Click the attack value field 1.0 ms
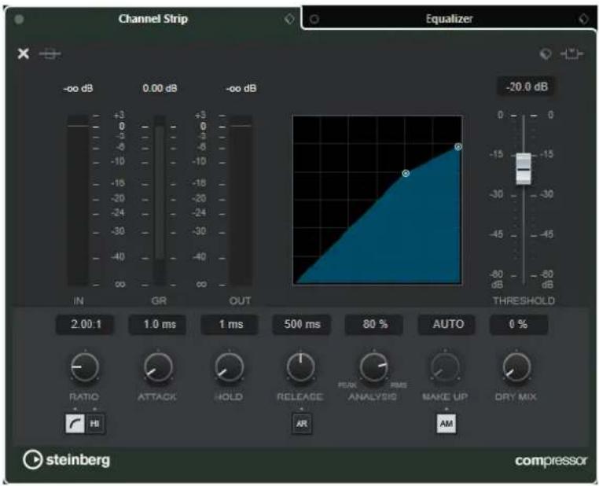The width and height of the screenshot is (599, 486). (158, 324)
